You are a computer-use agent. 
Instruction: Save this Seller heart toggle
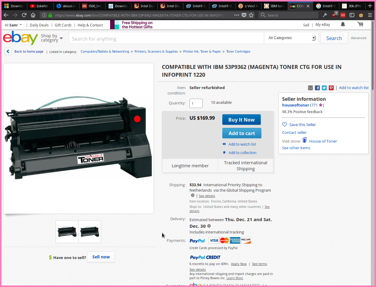tap(285, 125)
